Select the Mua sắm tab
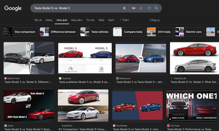The image size is (219, 131). 77,20
